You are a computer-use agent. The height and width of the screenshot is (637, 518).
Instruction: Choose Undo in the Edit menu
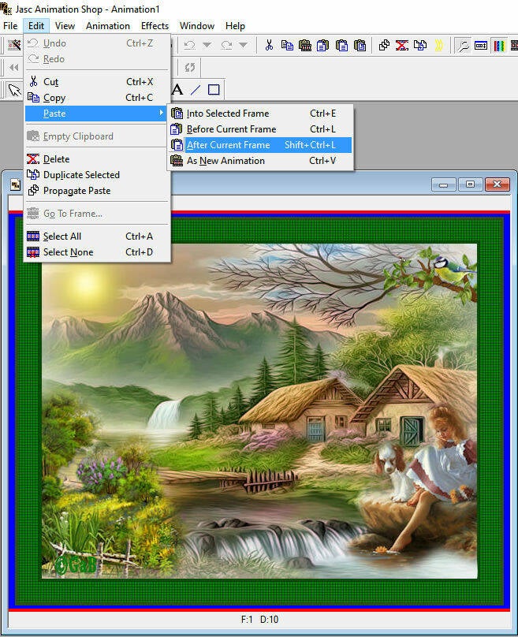tap(97, 43)
